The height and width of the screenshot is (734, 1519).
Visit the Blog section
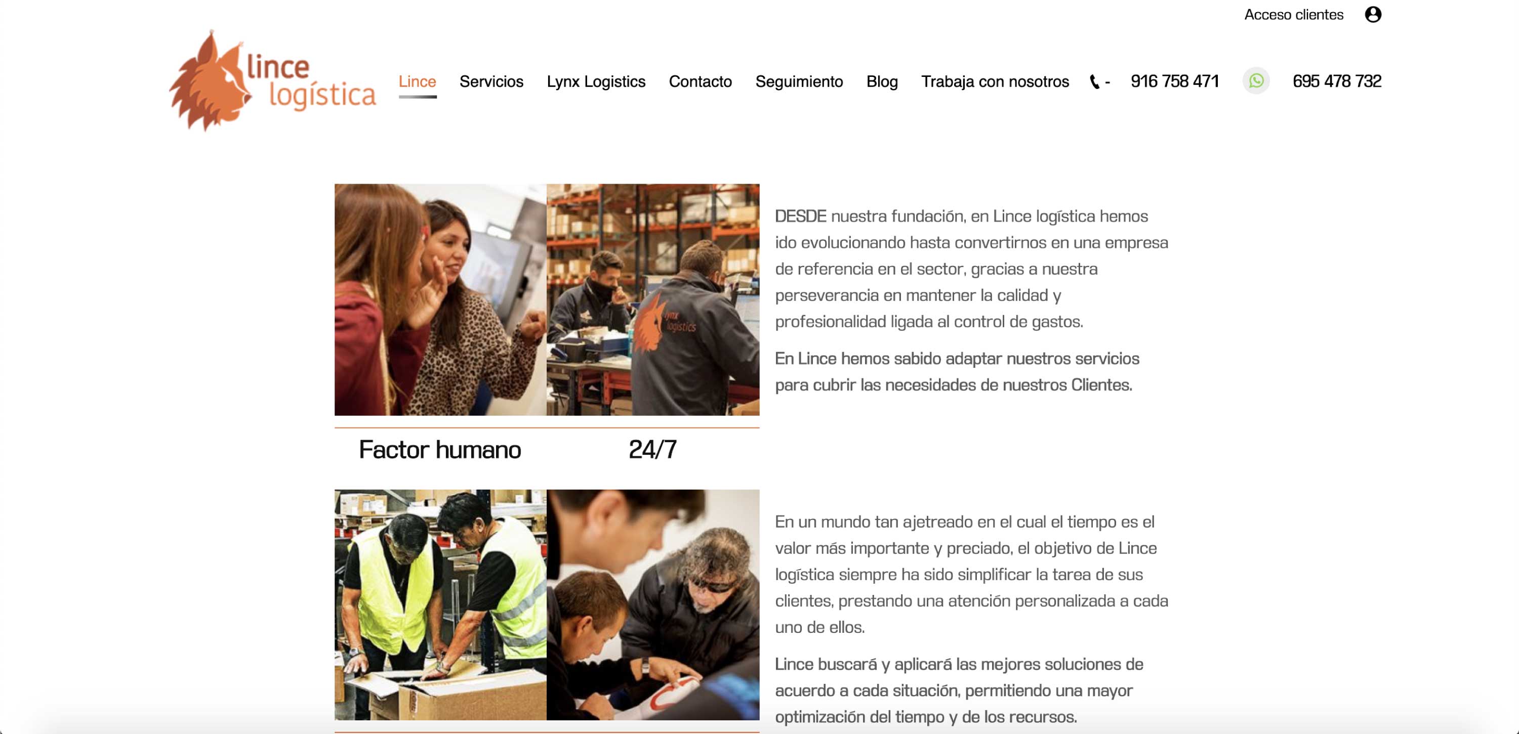tap(882, 81)
